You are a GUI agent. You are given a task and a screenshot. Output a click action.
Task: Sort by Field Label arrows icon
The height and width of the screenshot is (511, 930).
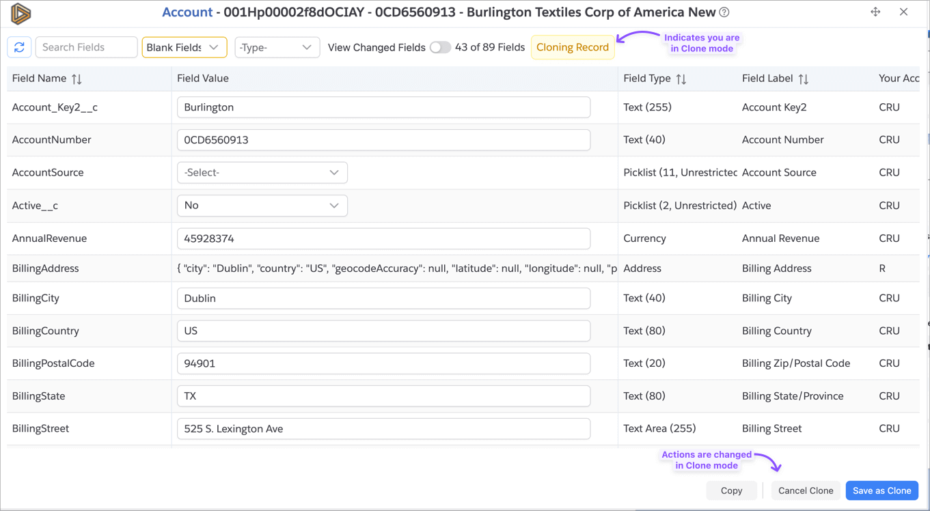coord(804,79)
